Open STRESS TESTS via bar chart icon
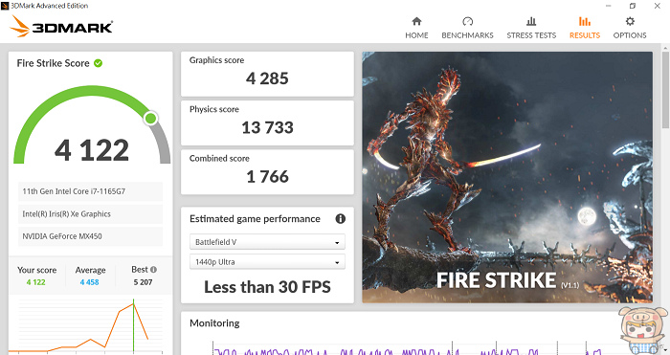 coord(531,21)
